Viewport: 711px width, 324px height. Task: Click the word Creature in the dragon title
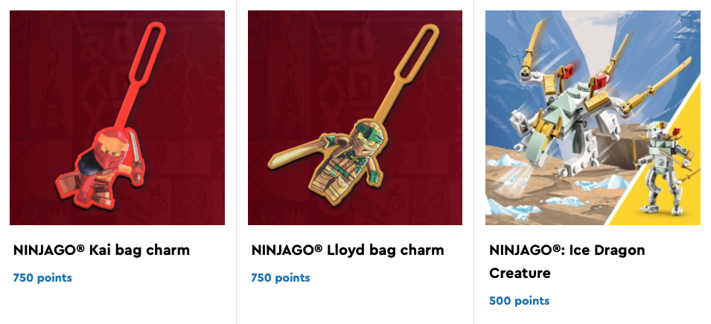point(520,273)
